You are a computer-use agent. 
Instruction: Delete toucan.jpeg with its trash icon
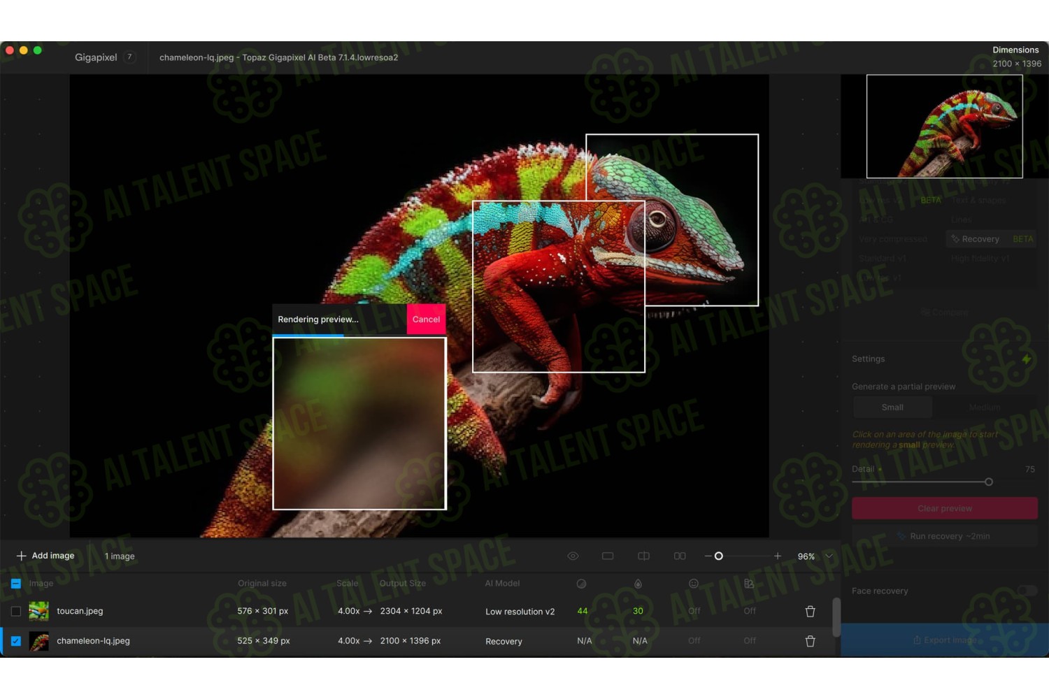(810, 611)
